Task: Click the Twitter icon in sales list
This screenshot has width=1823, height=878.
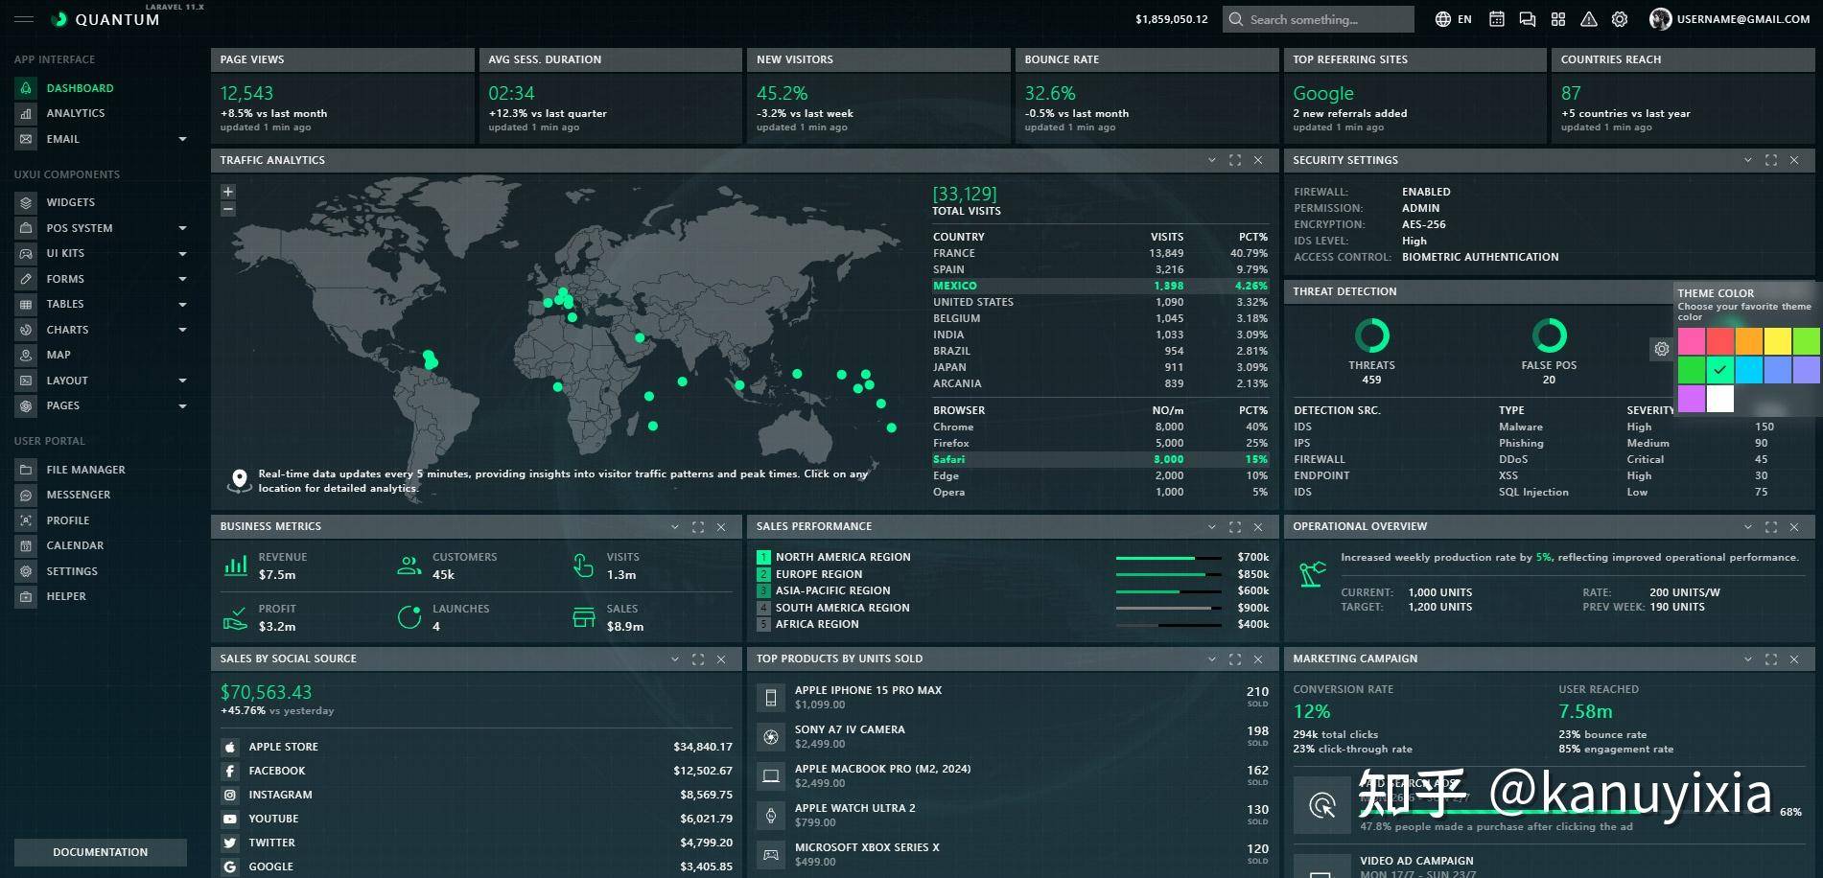Action: click(x=230, y=843)
